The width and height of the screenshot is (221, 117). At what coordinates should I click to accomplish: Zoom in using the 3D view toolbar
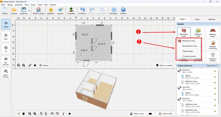pos(35,114)
